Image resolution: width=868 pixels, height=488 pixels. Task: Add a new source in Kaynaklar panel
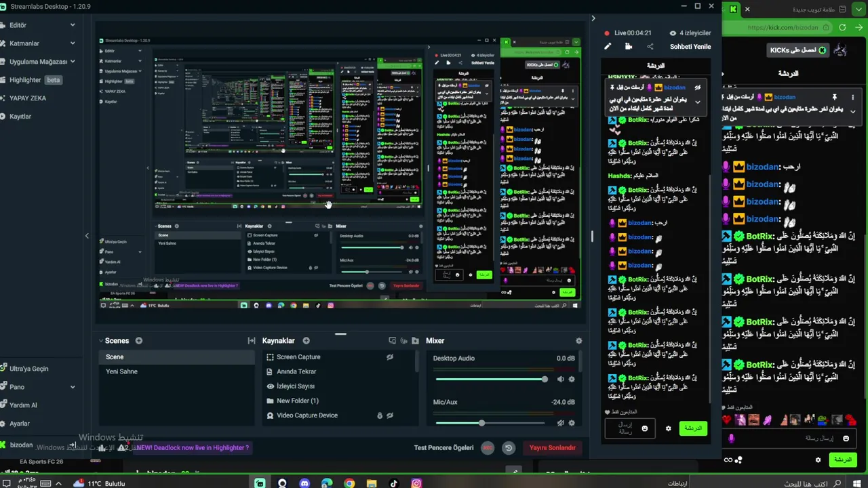point(306,341)
